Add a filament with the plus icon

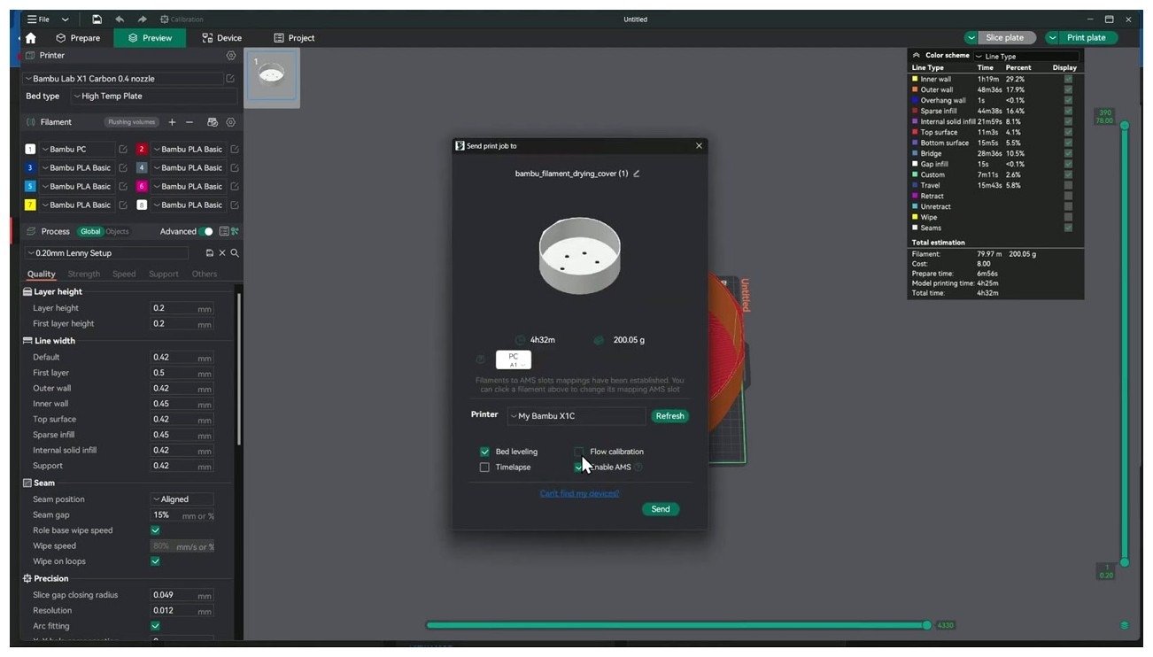coord(172,122)
